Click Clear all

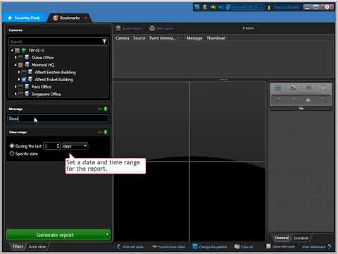click(244, 247)
